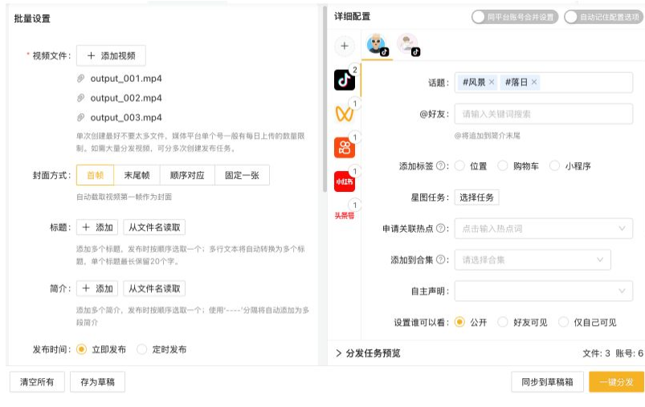Click the left panel vertical scrollbar
645x407 pixels.
(x=325, y=99)
